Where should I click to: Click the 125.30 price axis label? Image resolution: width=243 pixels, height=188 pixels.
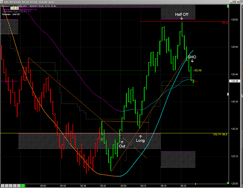point(234,102)
